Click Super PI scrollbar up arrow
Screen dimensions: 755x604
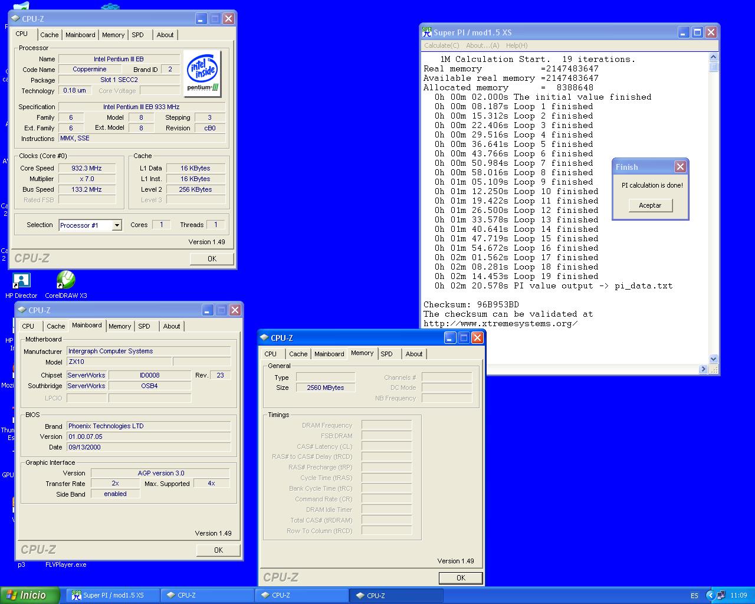point(713,57)
